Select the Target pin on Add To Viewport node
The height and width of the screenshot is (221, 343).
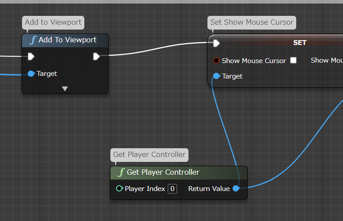point(31,74)
